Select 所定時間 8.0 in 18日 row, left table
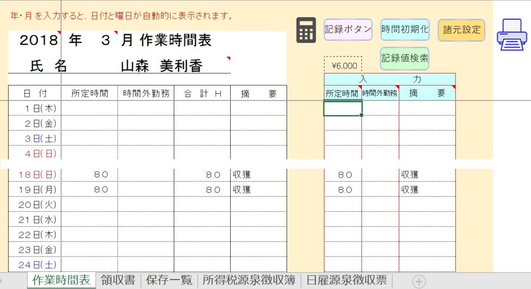Viewport: 531px width, 289px height. coord(89,175)
